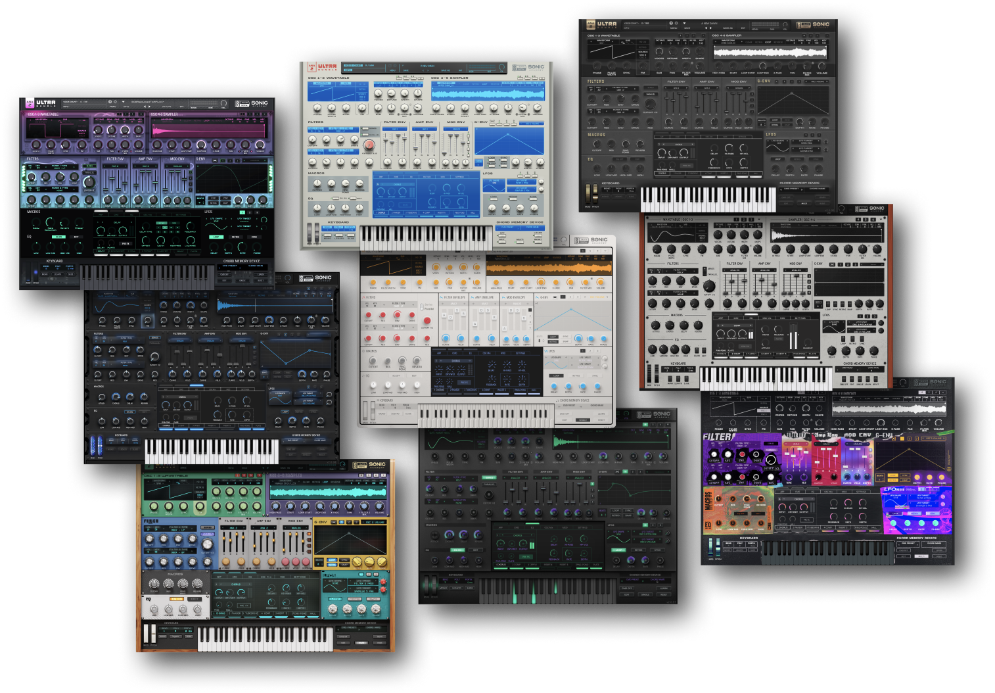Open Filter 1 Type selector on wood-framed synth
The width and height of the screenshot is (995, 693).
178,528
